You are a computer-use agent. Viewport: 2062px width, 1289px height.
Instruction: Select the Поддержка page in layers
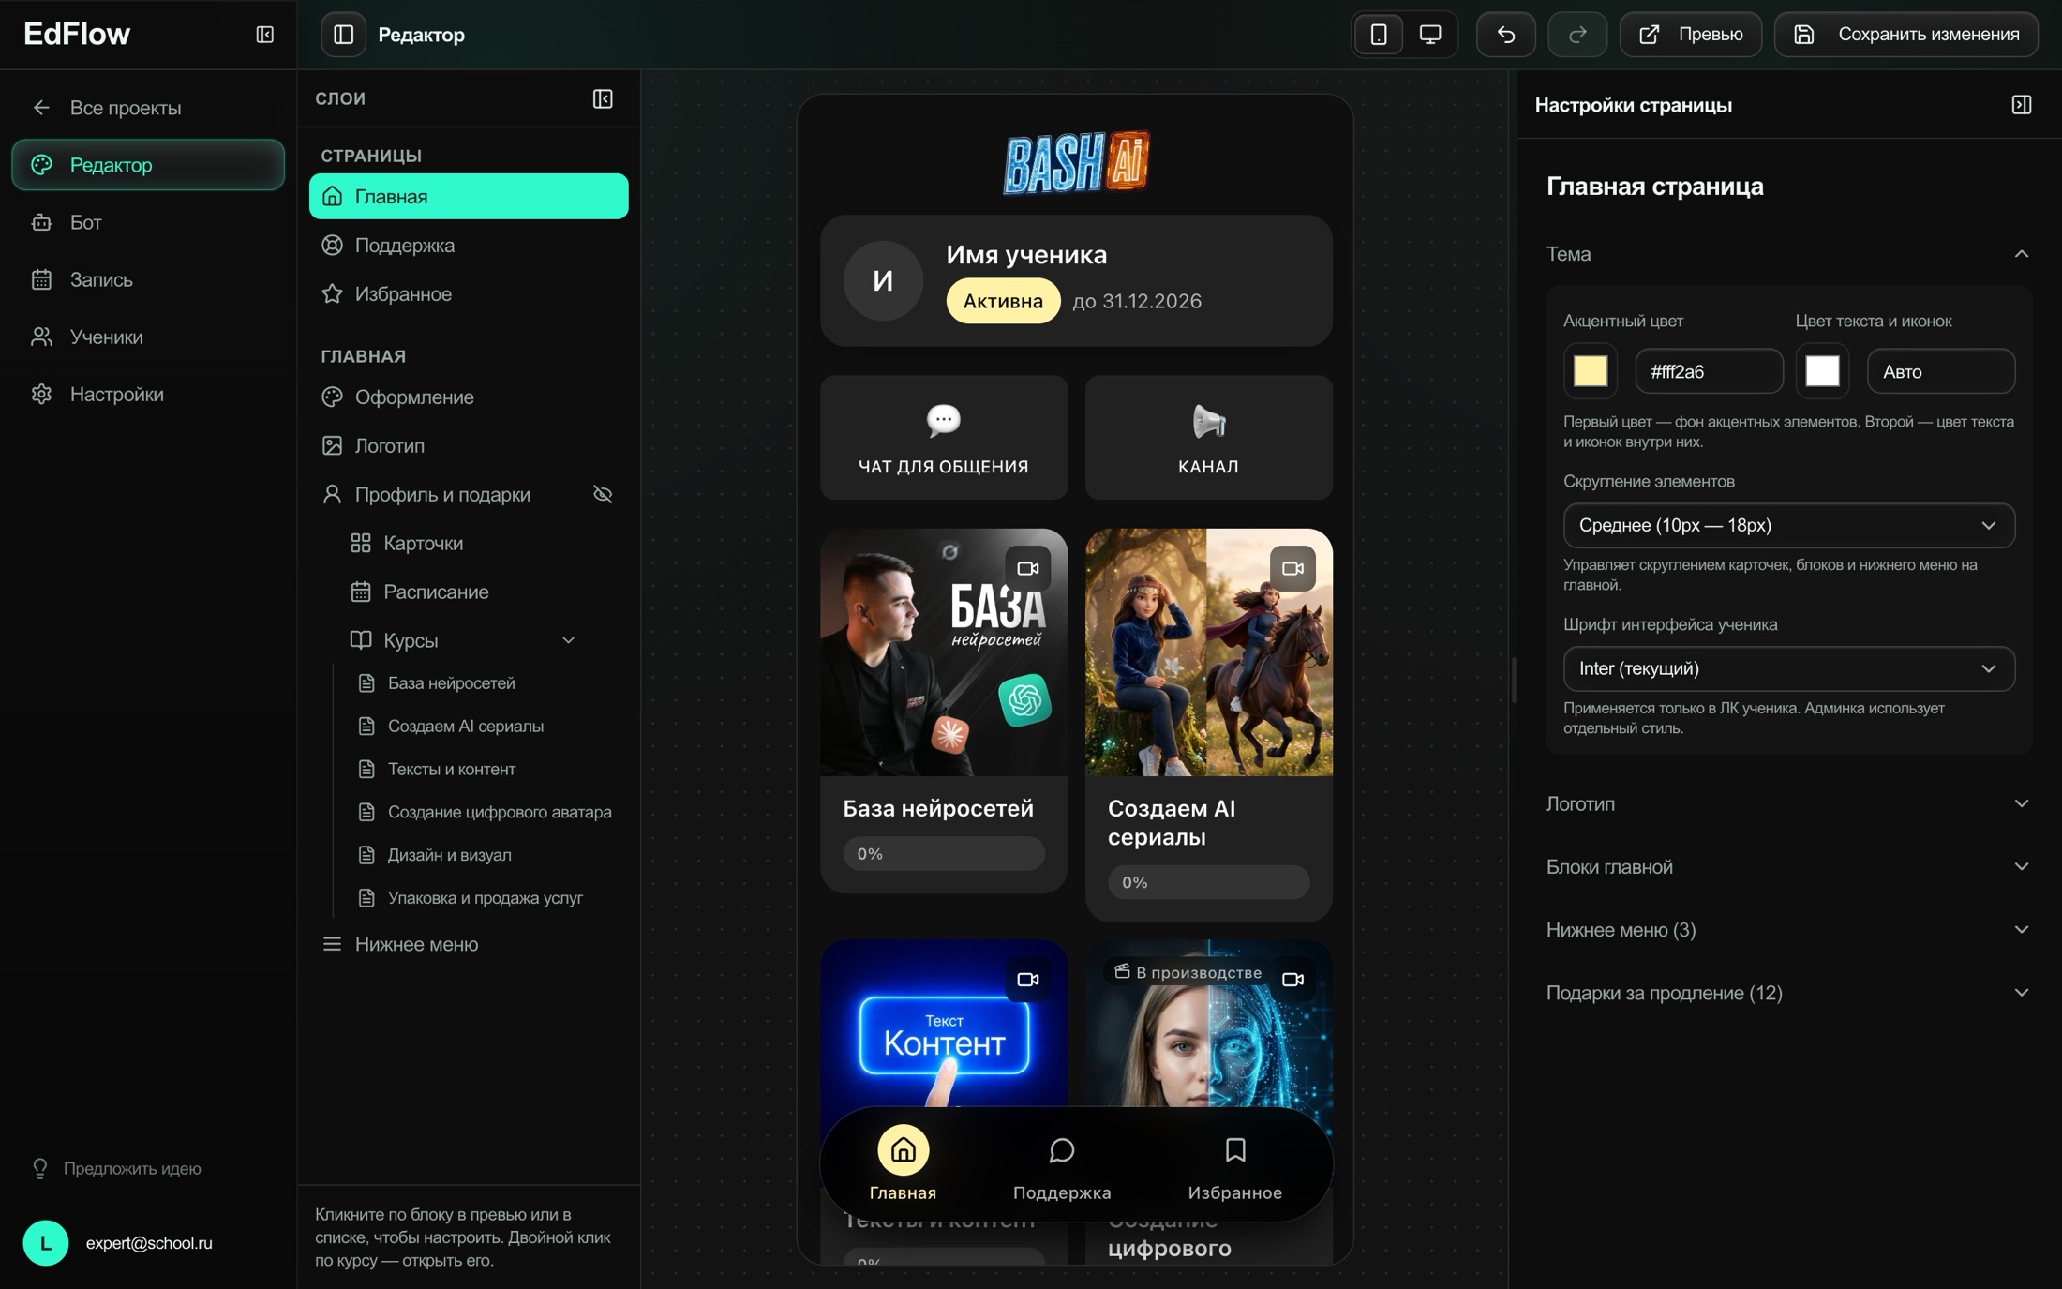pos(469,246)
